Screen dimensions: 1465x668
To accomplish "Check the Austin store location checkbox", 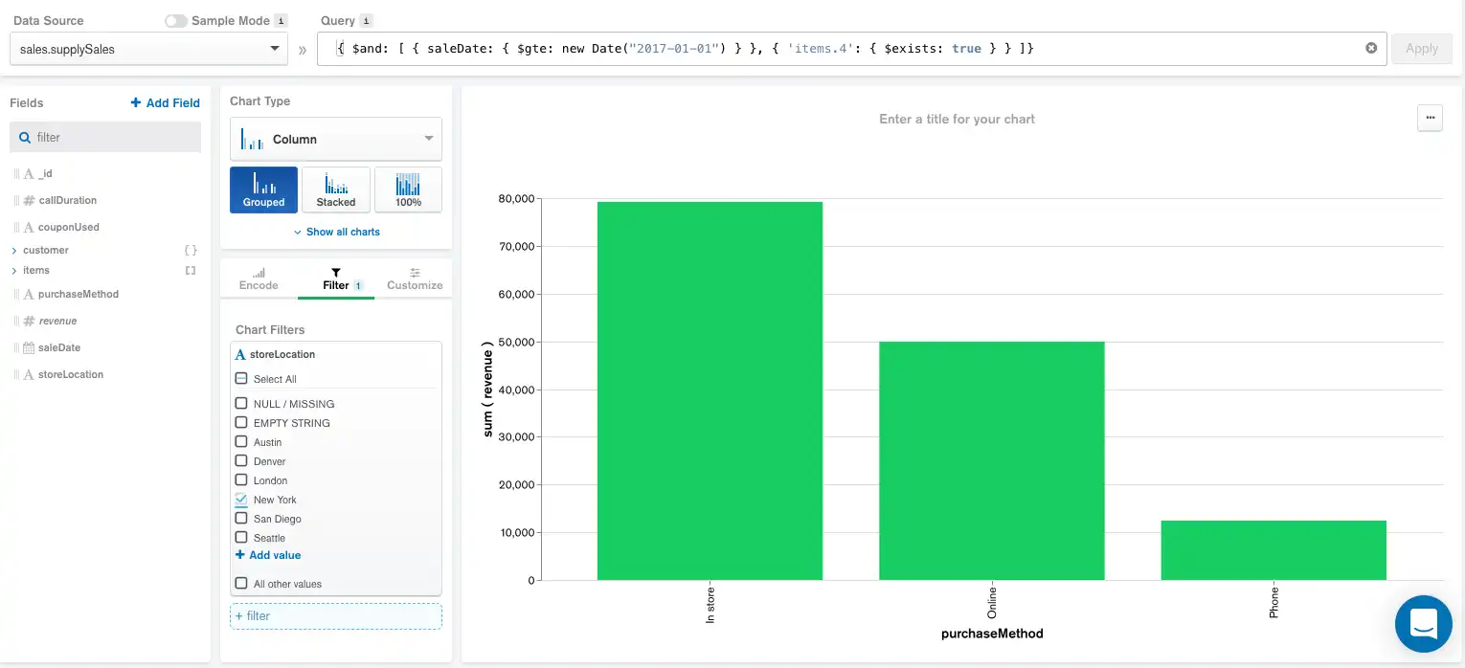I will [x=241, y=442].
